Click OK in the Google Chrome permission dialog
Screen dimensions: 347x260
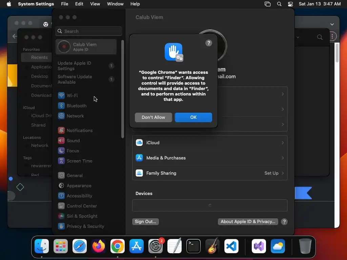[193, 117]
